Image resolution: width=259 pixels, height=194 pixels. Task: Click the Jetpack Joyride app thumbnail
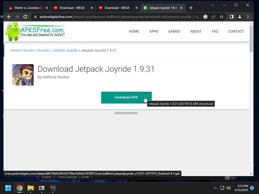[23, 75]
